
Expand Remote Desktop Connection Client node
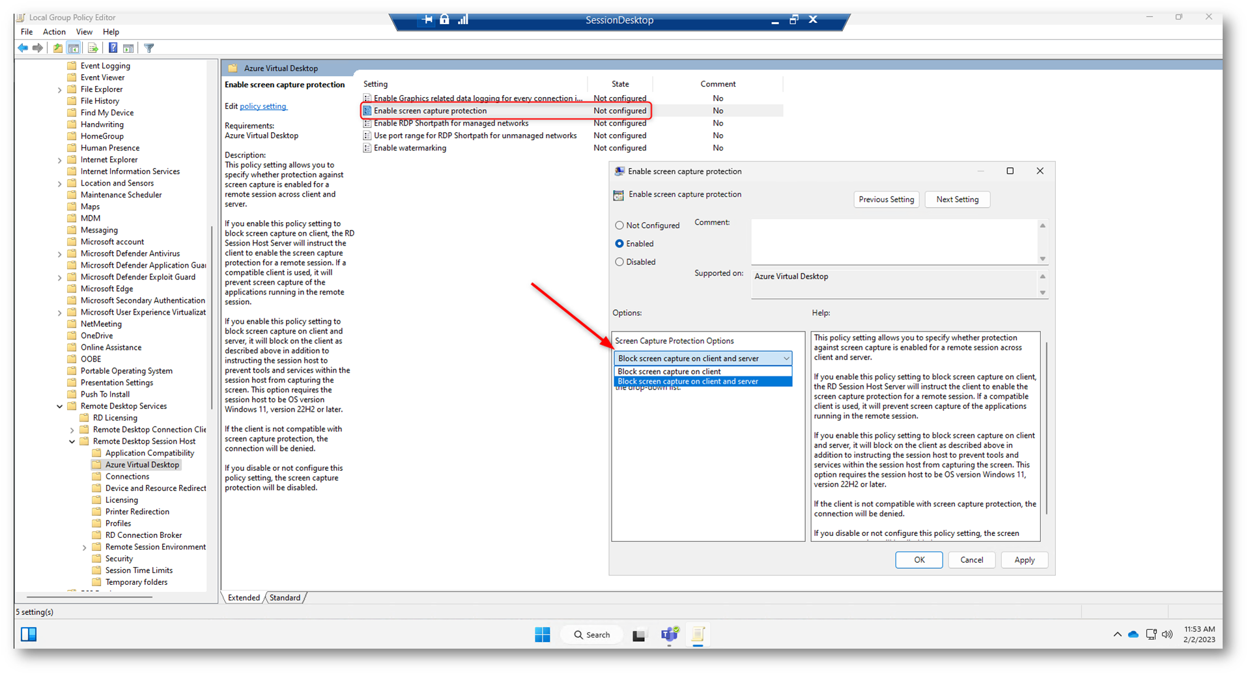[x=72, y=430]
